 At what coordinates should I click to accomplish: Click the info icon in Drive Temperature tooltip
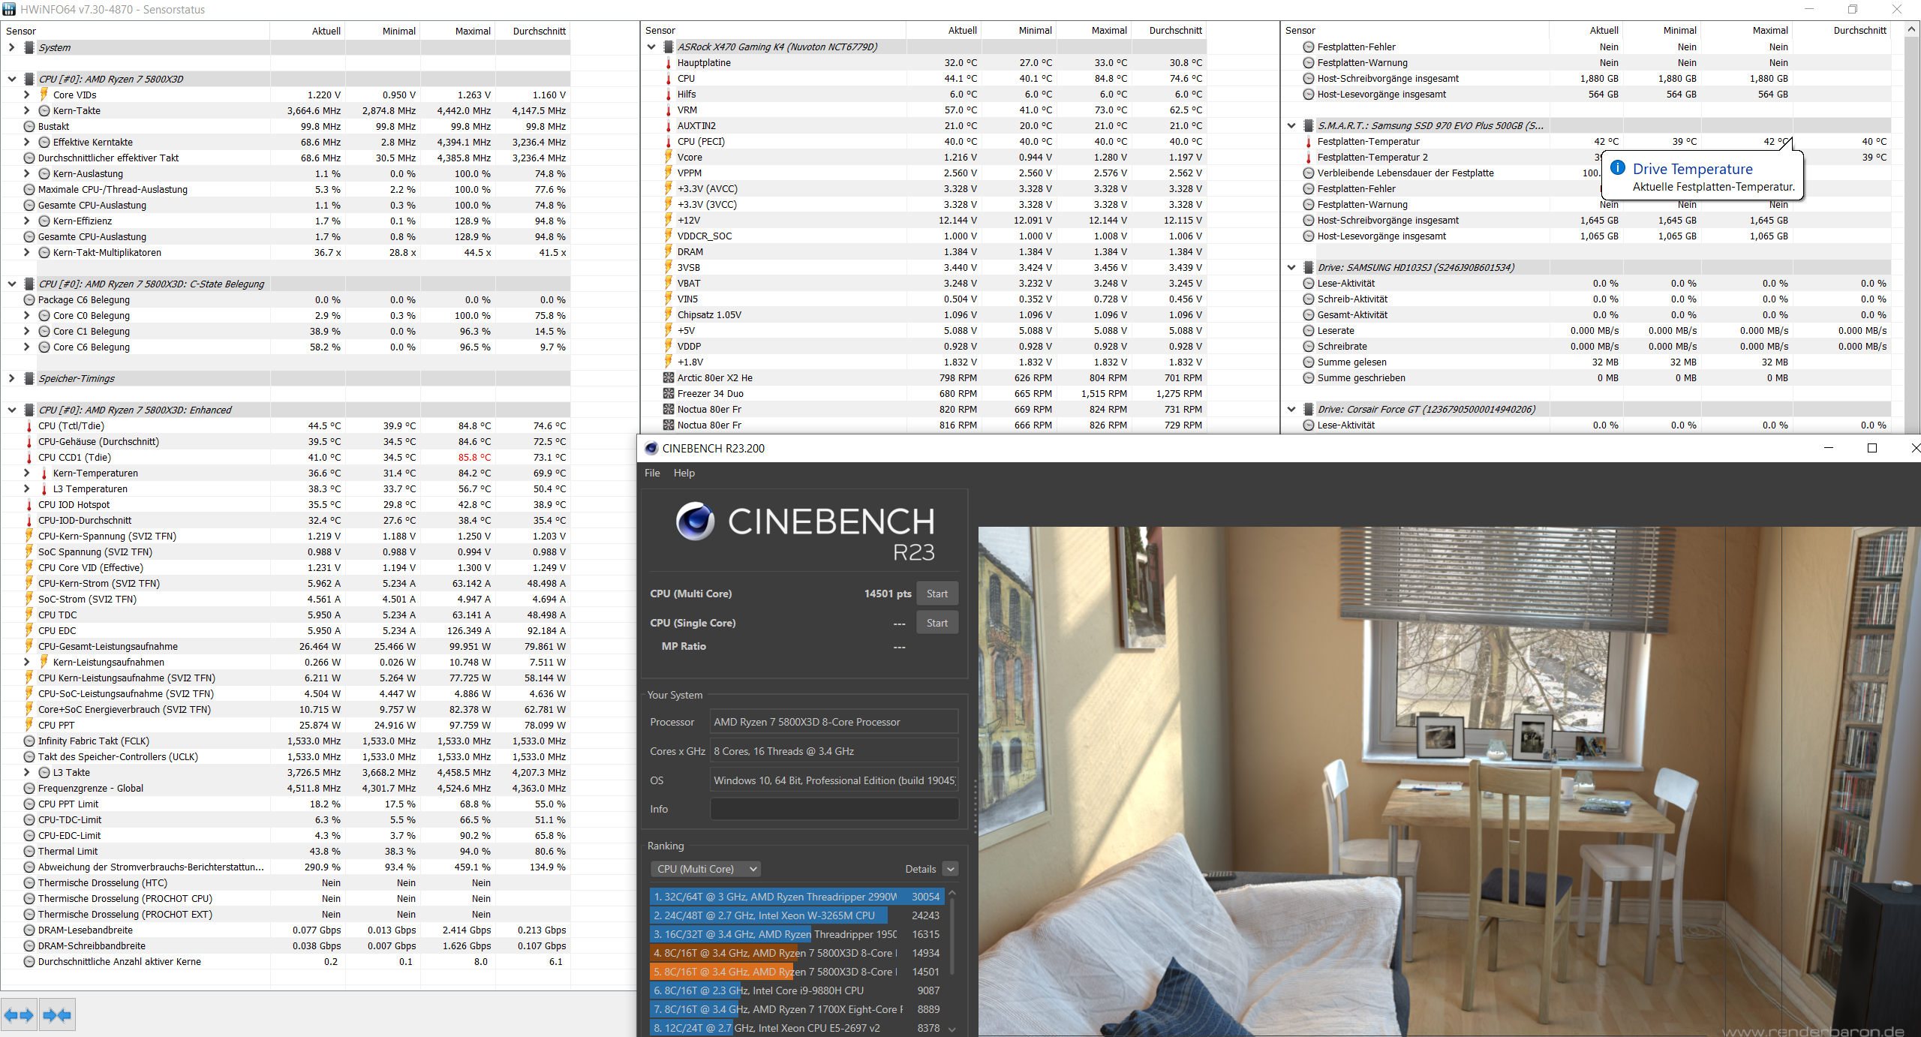(1618, 168)
